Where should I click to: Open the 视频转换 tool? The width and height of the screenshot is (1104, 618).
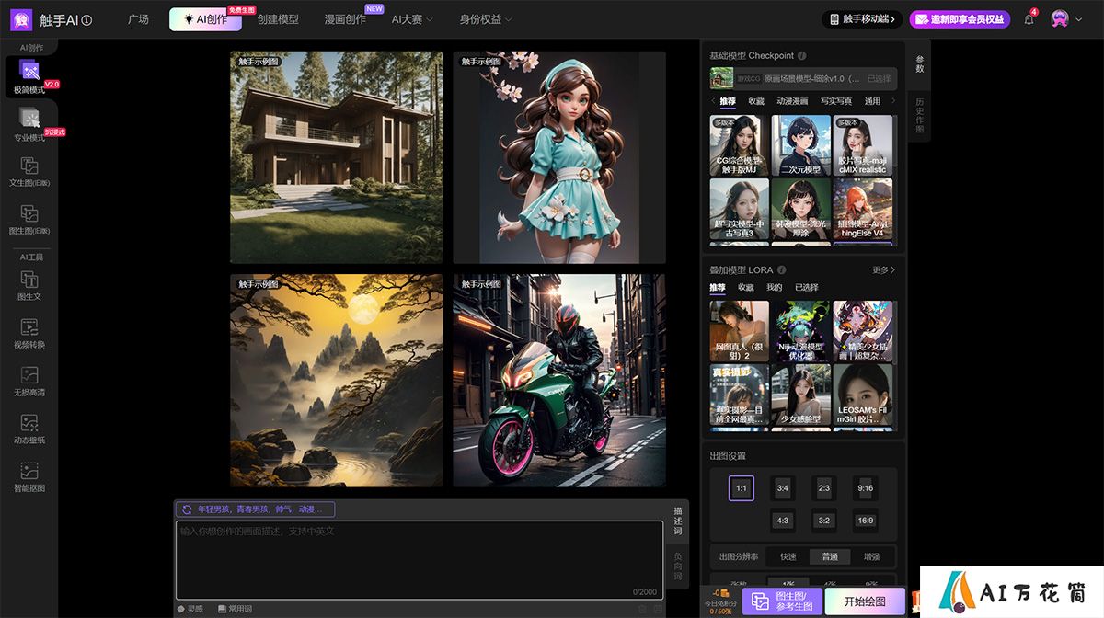click(x=29, y=333)
